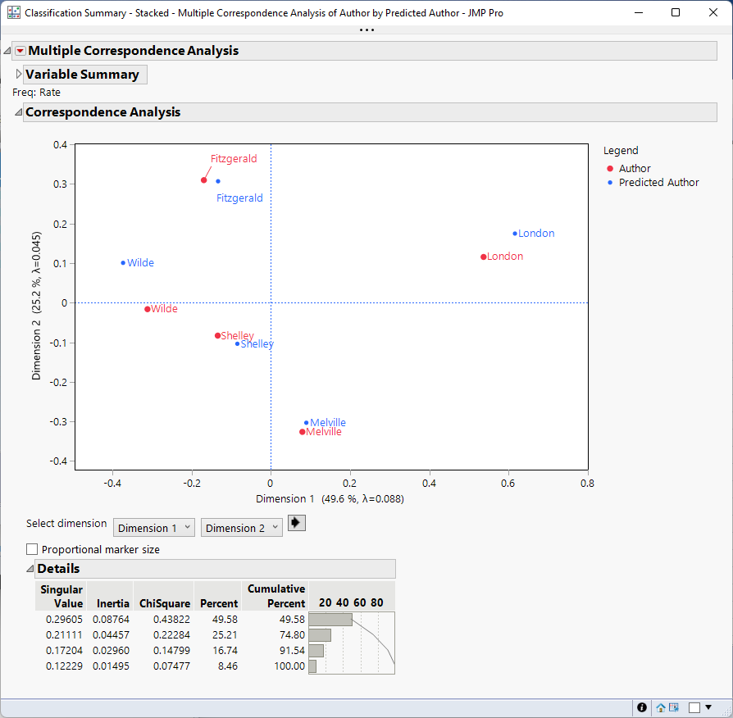Click the JMP report icon in the title bar
The image size is (733, 718).
pyautogui.click(x=13, y=12)
